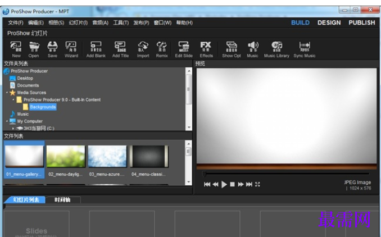
Task: Click Add Title slide icon
Action: pyautogui.click(x=120, y=49)
